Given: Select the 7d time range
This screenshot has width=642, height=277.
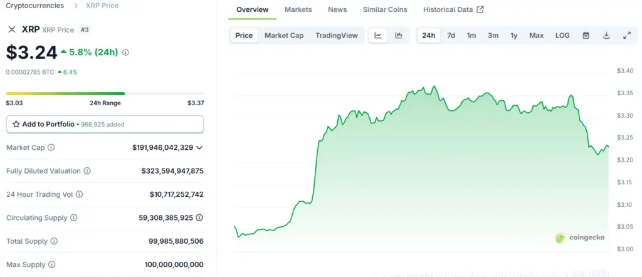Looking at the screenshot, I should tap(451, 36).
